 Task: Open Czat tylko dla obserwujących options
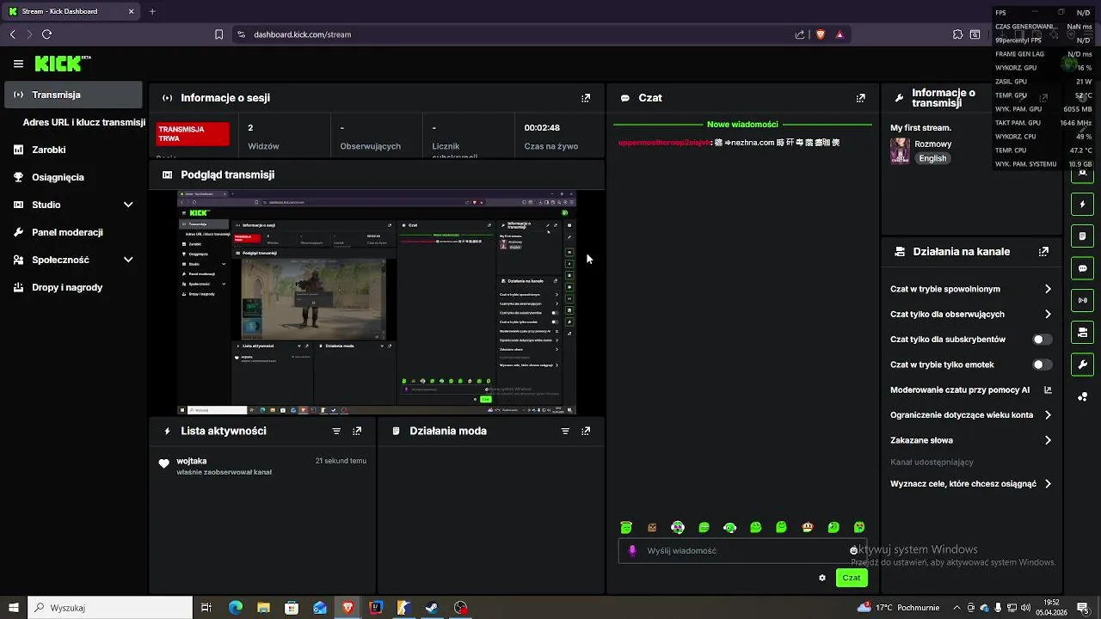(x=970, y=314)
